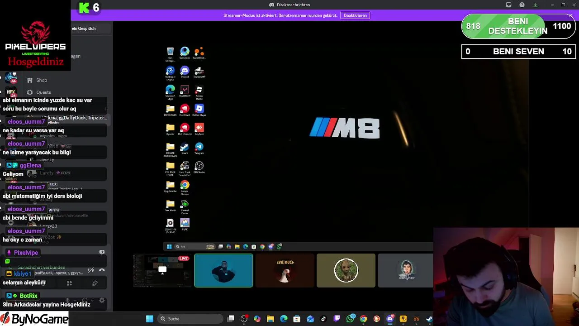The height and width of the screenshot is (326, 579).
Task: Open Control Center desktop shortcut
Action: click(185, 207)
